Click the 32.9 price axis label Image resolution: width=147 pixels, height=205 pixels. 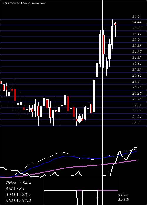click(136, 40)
